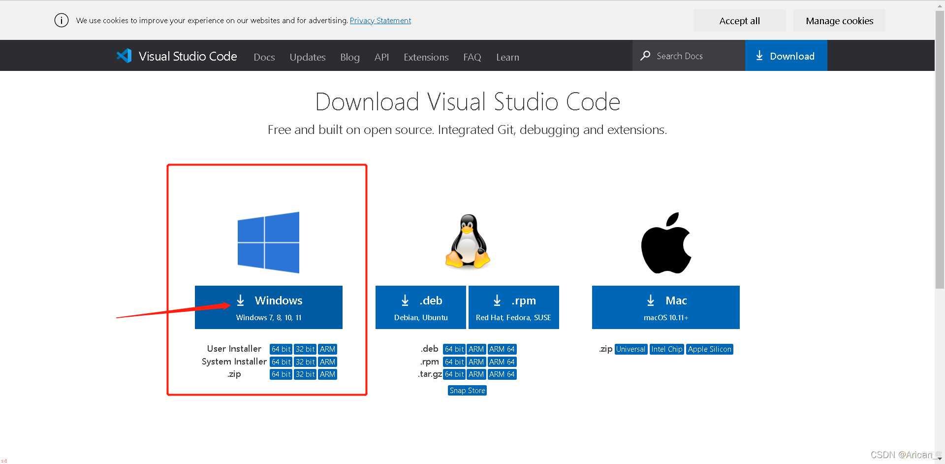Image resolution: width=945 pixels, height=464 pixels.
Task: Click the cookie notice info icon
Action: tap(62, 20)
